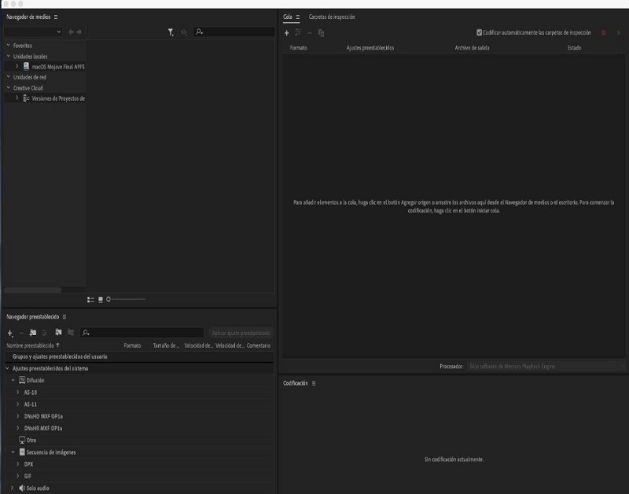Viewport: 629px width, 494px height.
Task: Click the file type filter funnel icon
Action: 171,32
